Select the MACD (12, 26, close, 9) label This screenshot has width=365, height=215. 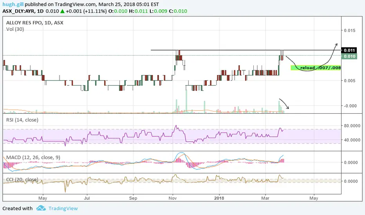click(33, 158)
